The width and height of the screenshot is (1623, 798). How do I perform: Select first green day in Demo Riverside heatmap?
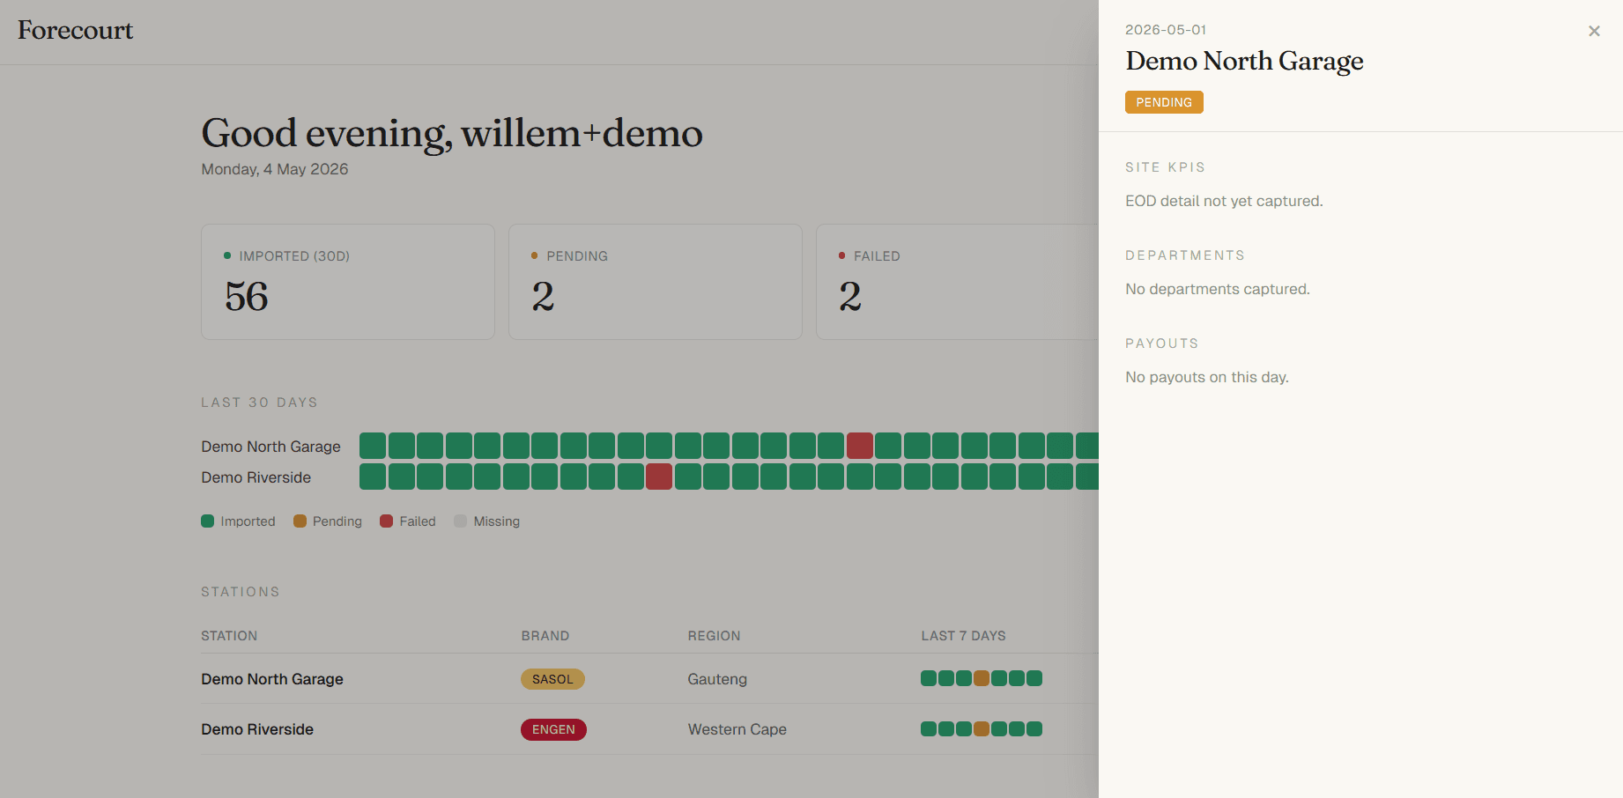(x=373, y=477)
